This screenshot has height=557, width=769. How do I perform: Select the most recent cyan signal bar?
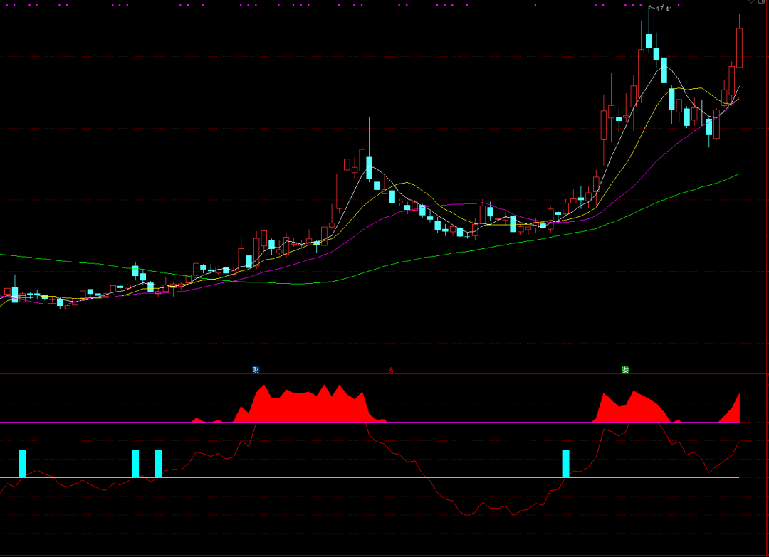coord(565,463)
